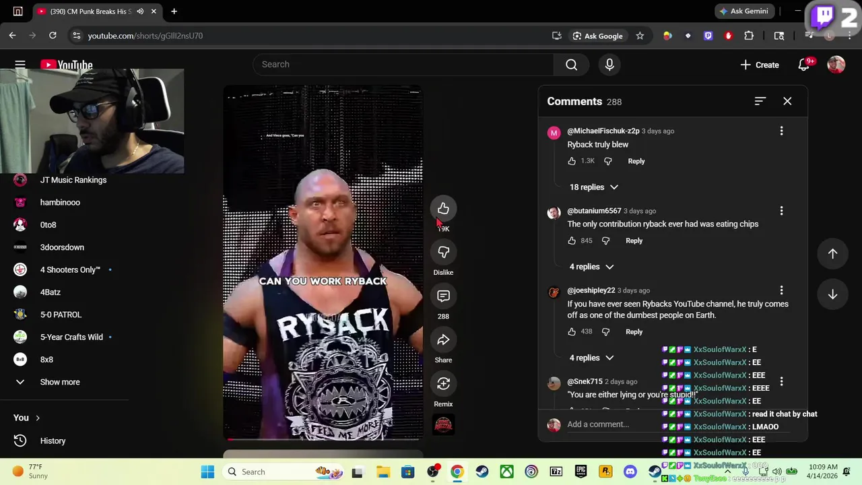862x485 pixels.
Task: Dislike the short video
Action: tap(443, 252)
